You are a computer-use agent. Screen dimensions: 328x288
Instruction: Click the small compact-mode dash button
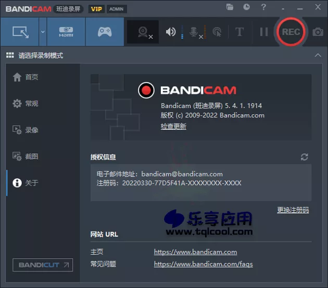(283, 9)
